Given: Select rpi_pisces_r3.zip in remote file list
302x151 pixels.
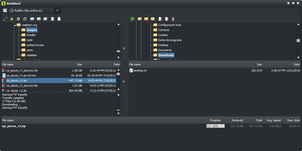Looking at the screenshot, I should [59, 81].
